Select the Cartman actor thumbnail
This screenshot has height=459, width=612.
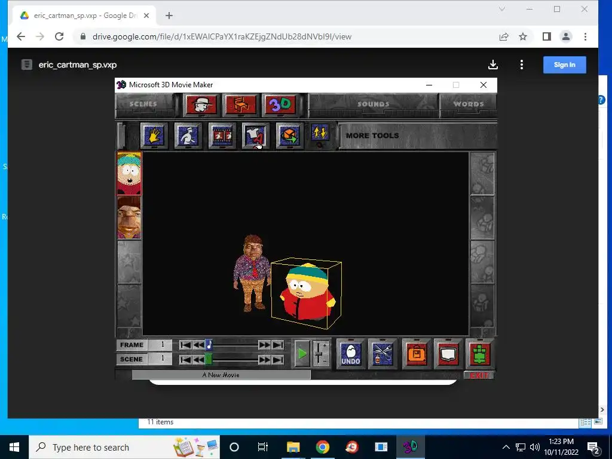click(x=129, y=174)
